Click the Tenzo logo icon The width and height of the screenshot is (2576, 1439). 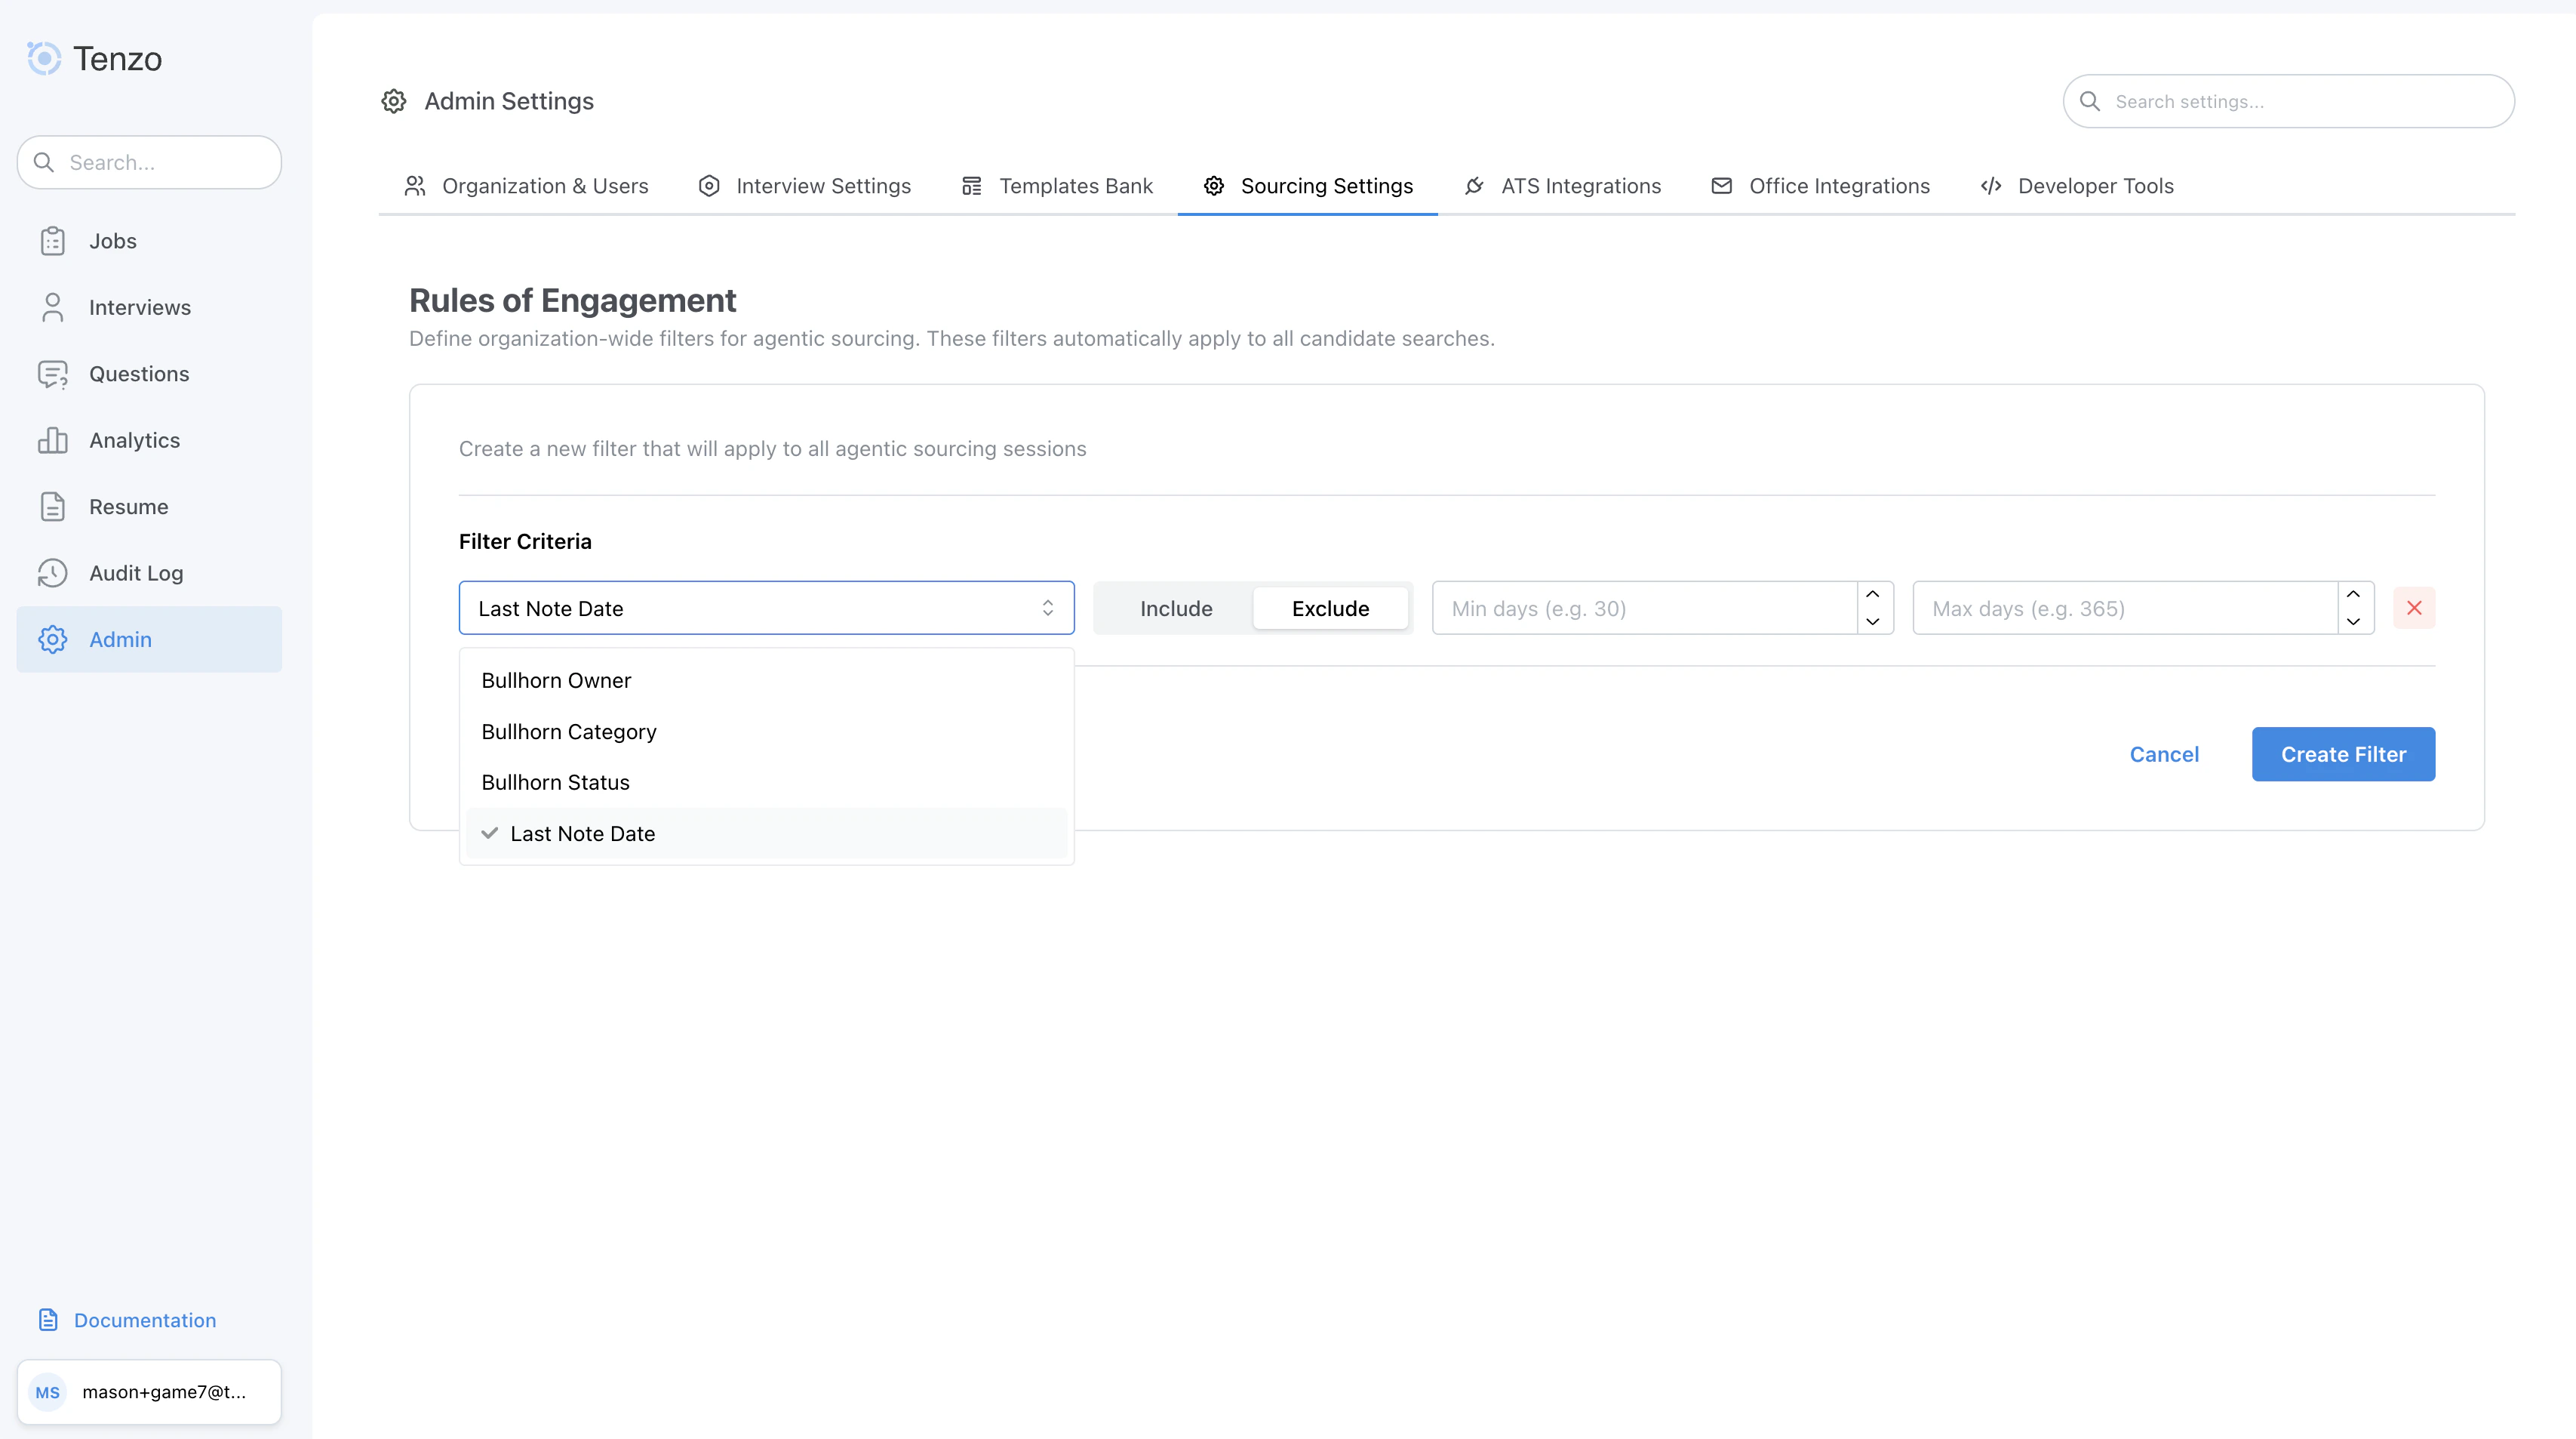pos(44,58)
